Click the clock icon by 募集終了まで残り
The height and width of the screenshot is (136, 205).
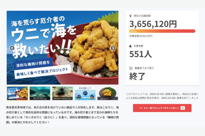131,68
